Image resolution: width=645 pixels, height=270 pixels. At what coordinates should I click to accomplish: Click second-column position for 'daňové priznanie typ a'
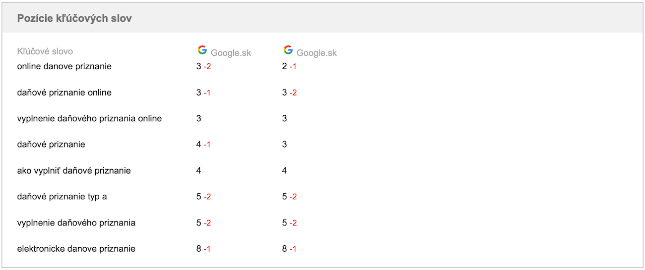pyautogui.click(x=289, y=197)
